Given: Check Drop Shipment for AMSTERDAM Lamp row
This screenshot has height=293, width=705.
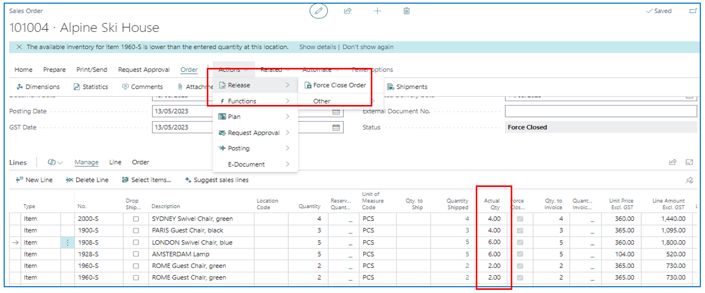Looking at the screenshot, I should point(136,254).
